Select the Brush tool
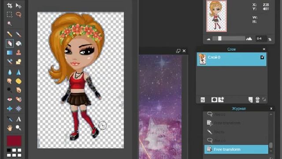This screenshot has width=282, height=159. (x=19, y=34)
